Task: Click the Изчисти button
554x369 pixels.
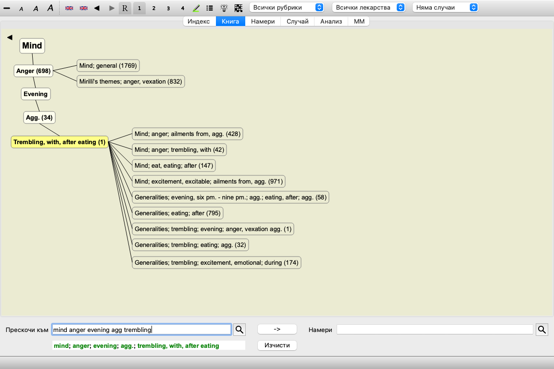Action: (x=277, y=345)
